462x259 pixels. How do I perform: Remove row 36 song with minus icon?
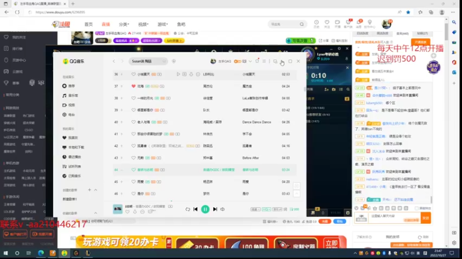(x=198, y=74)
